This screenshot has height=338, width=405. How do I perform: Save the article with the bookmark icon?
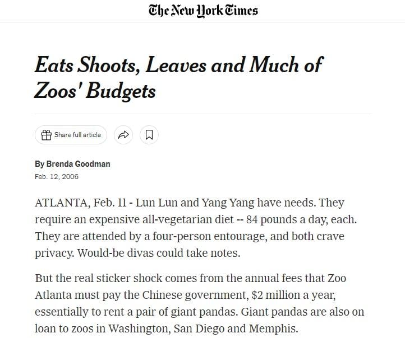[149, 135]
